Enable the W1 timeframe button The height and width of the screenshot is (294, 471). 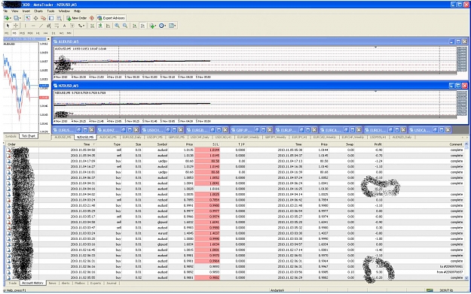(61, 33)
